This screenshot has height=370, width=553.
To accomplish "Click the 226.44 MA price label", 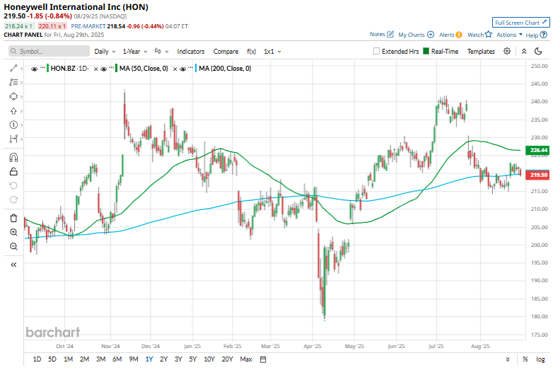I will click(x=537, y=150).
